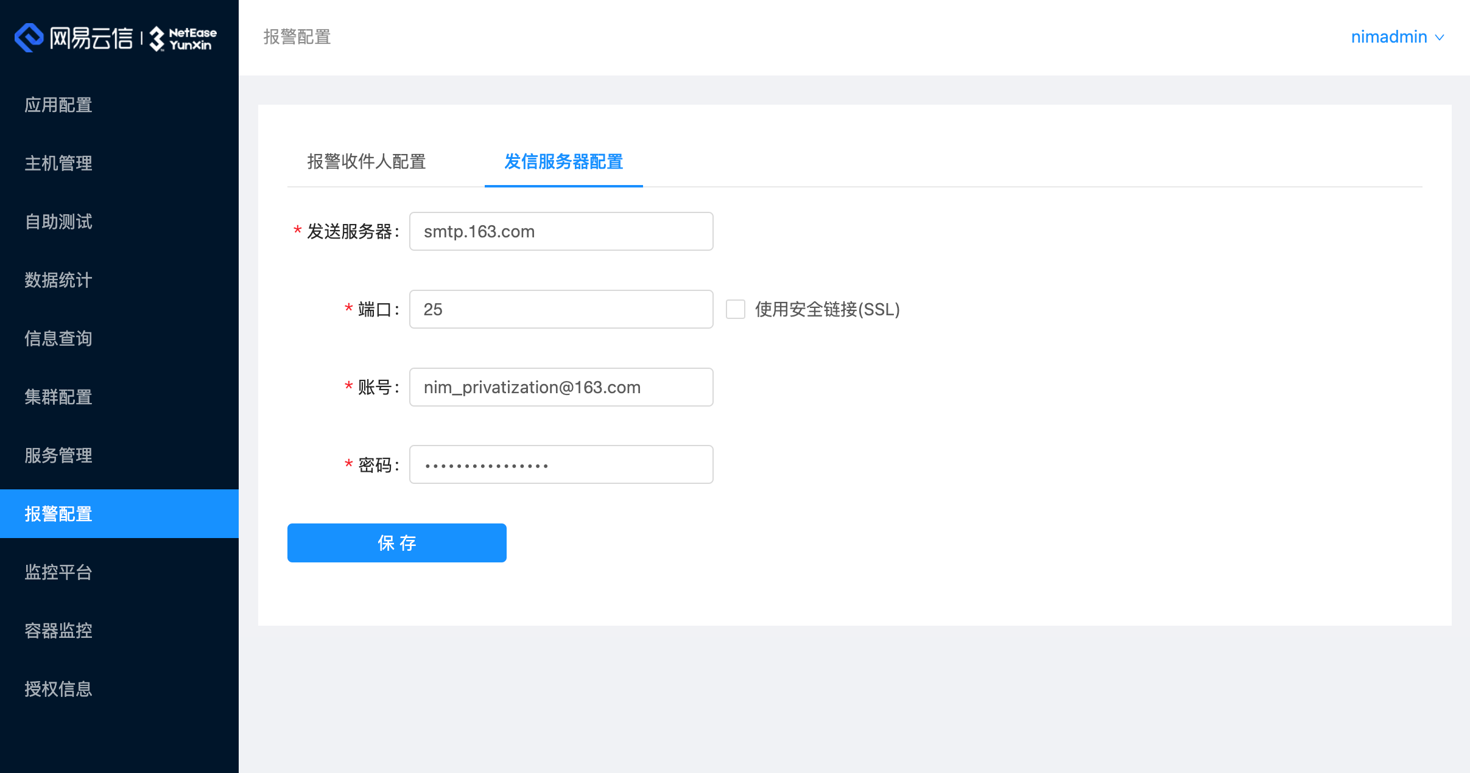Click the 密码 password field
This screenshot has height=773, width=1470.
tap(560, 464)
